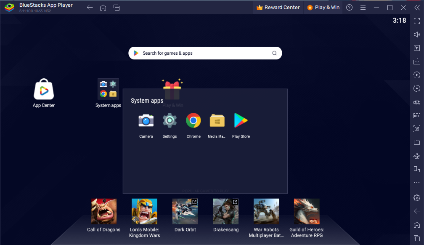Open media folder icon in sidebar
The height and width of the screenshot is (245, 424).
point(417,142)
